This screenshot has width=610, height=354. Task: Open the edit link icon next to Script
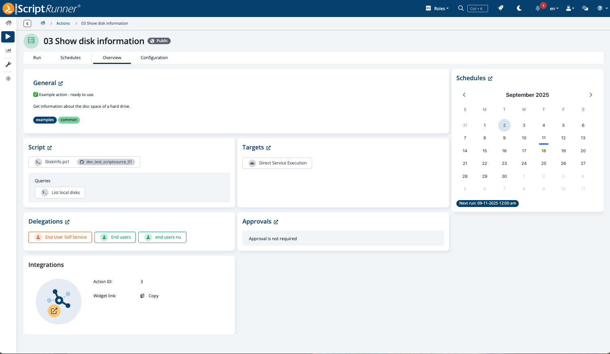49,148
